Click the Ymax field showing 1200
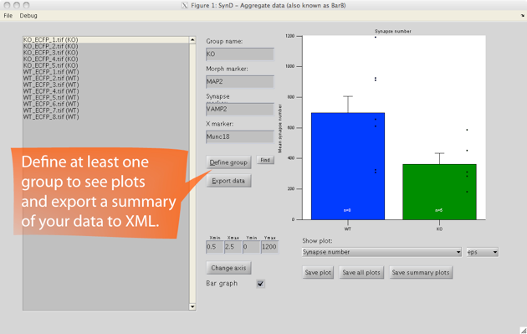527x334 pixels. point(269,247)
